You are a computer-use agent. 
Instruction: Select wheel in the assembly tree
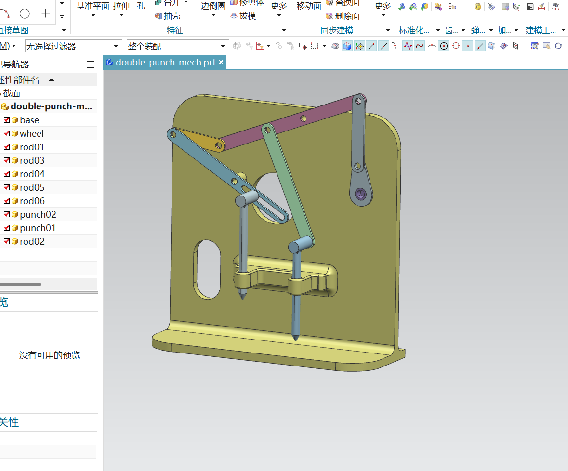[31, 133]
